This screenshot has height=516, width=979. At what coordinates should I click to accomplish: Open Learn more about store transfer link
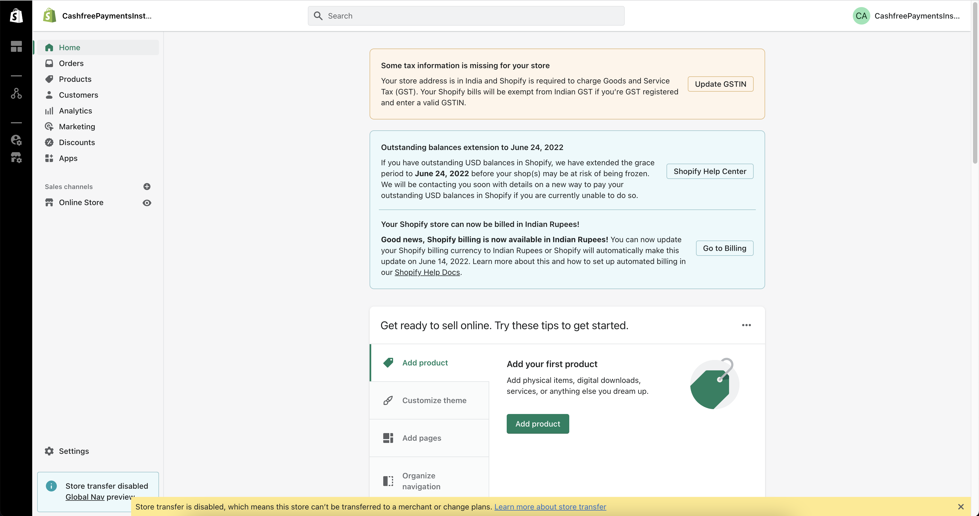tap(550, 507)
